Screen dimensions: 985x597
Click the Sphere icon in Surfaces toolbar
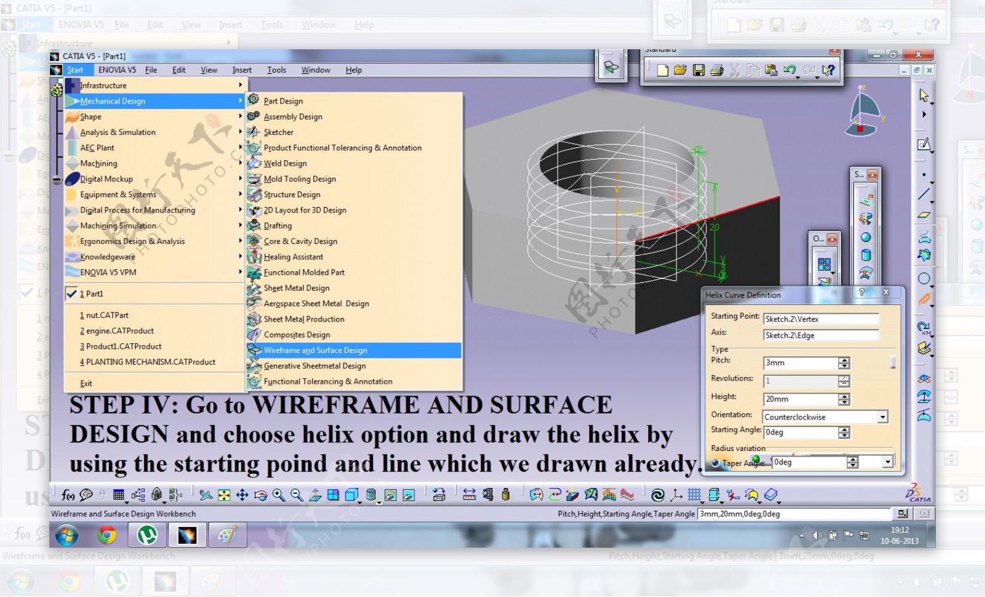866,237
